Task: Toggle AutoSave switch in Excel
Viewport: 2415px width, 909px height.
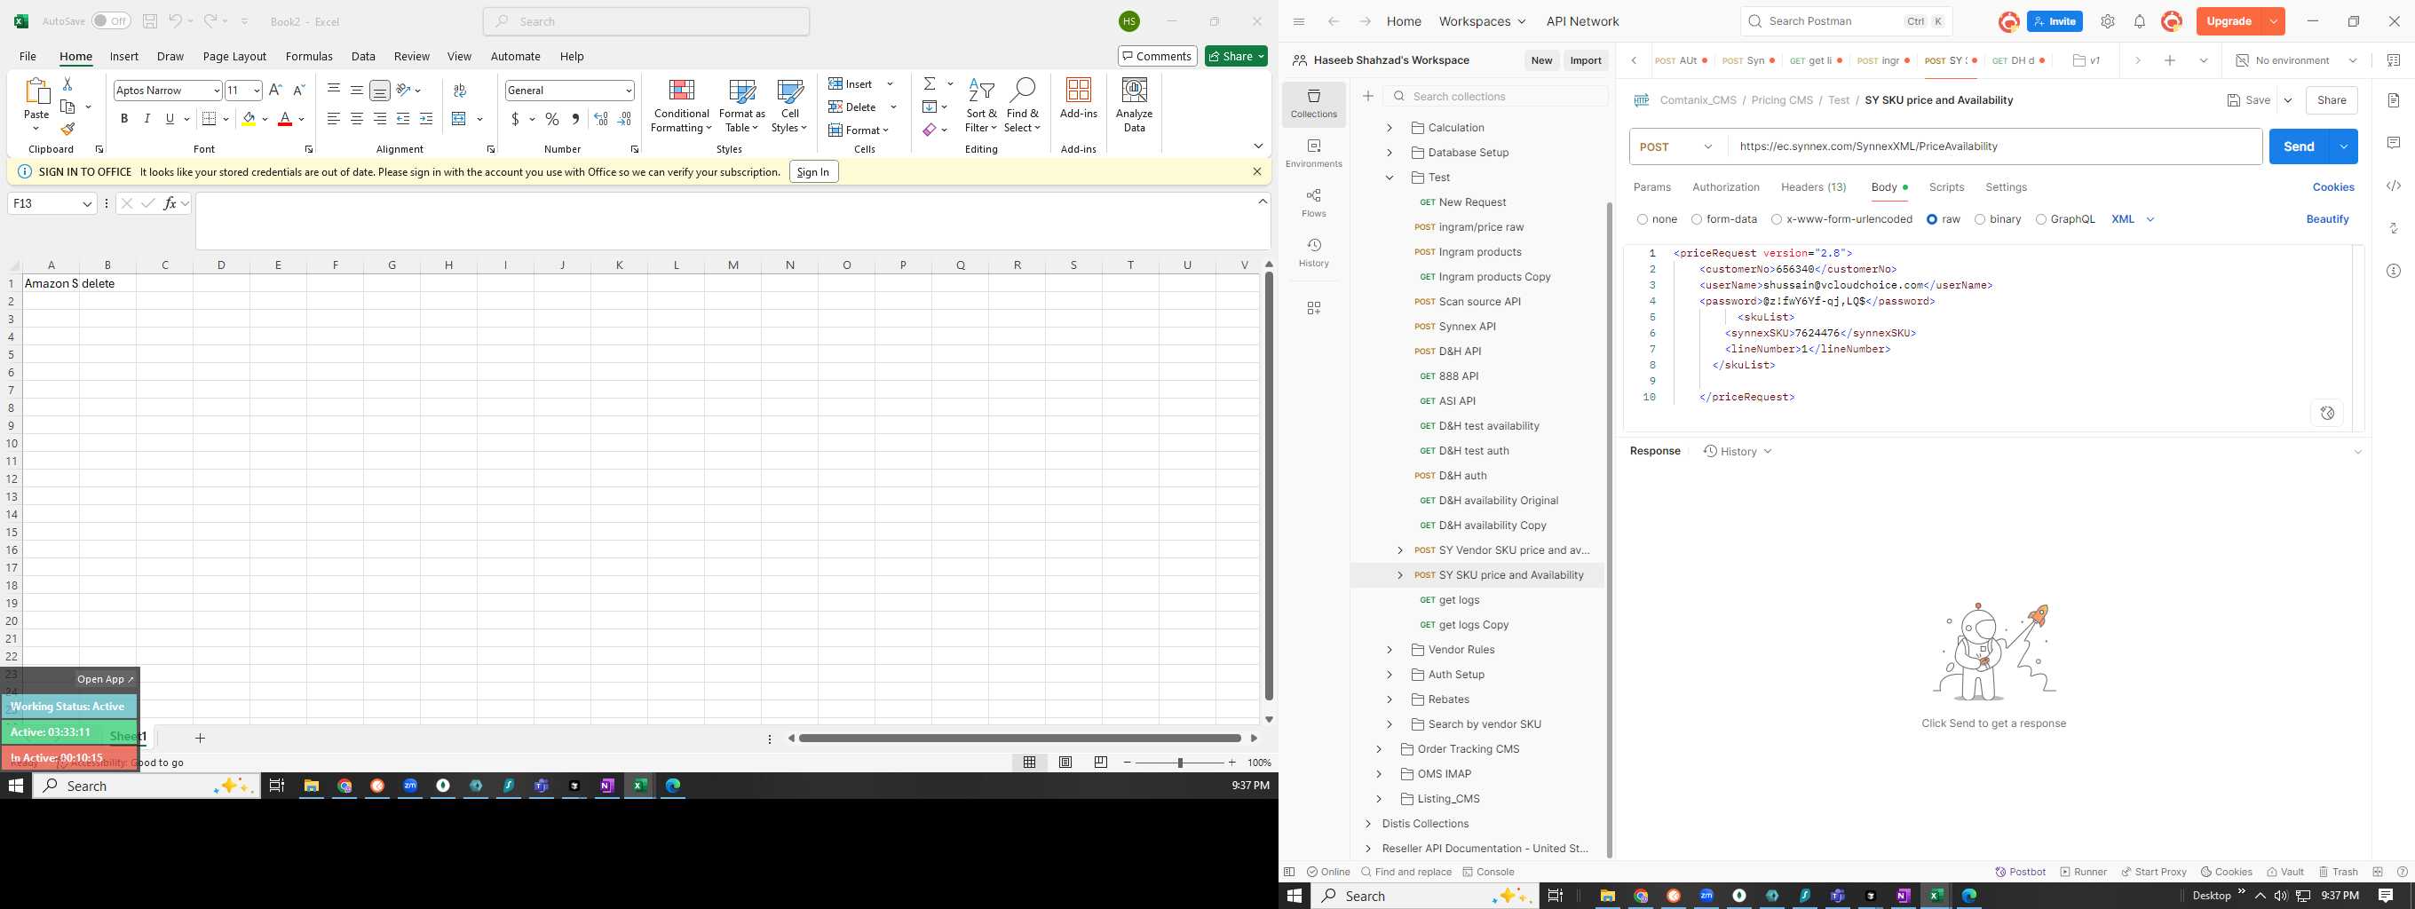Action: pyautogui.click(x=111, y=20)
